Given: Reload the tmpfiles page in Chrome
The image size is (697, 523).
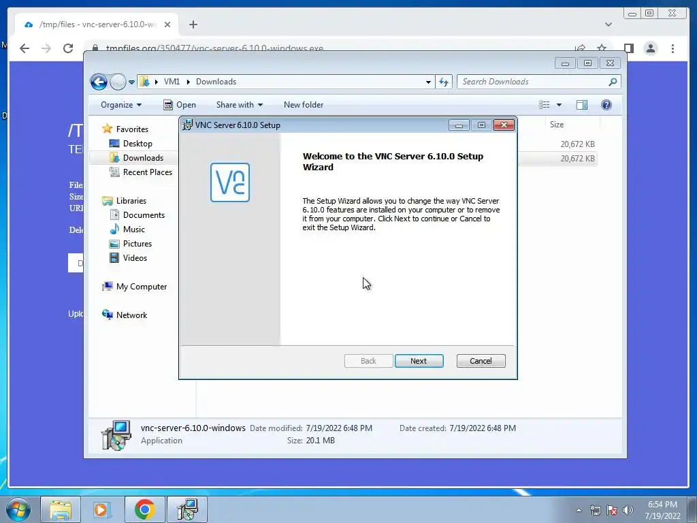Looking at the screenshot, I should pos(68,48).
